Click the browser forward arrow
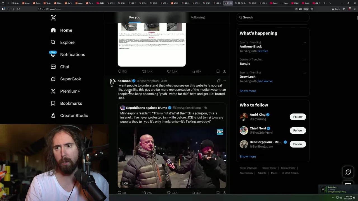Image resolution: width=358 pixels, height=201 pixels. [13, 9]
